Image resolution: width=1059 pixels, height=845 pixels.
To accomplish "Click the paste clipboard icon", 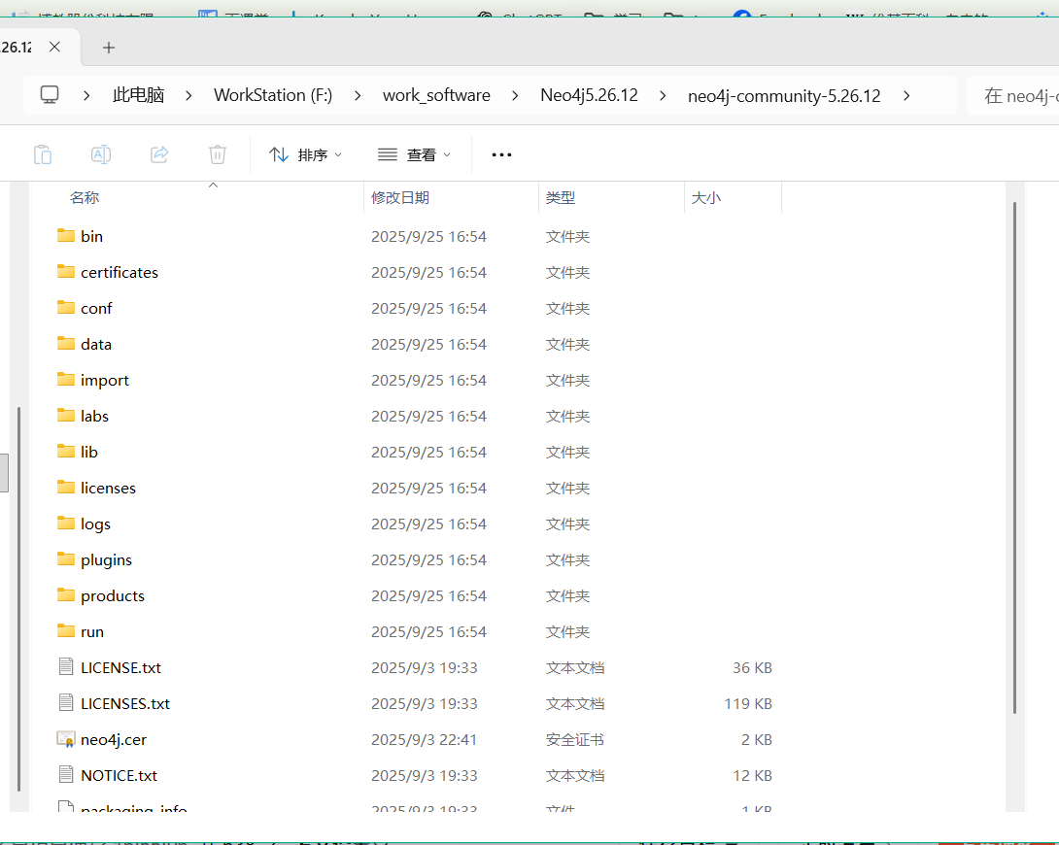I will [43, 154].
